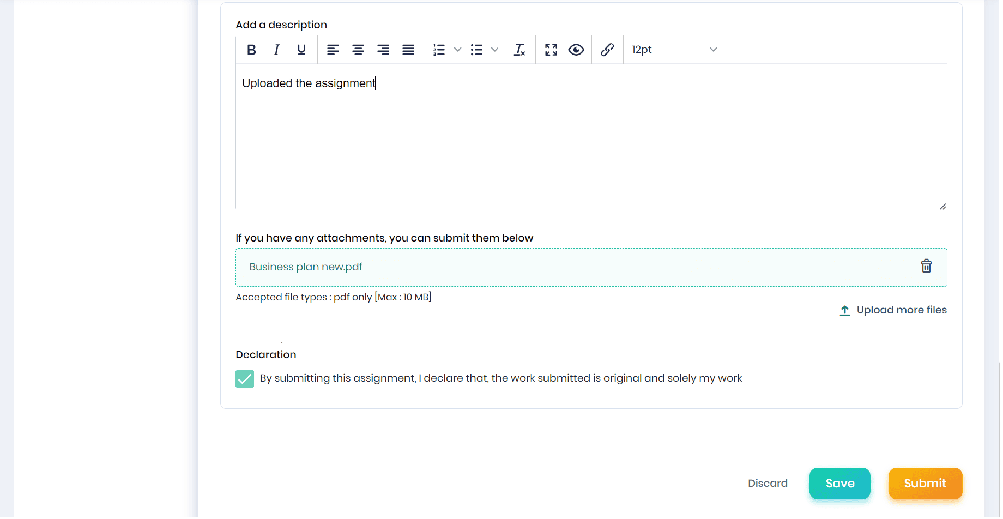Uncheck the original work declaration checkbox
Image resolution: width=1003 pixels, height=519 pixels.
tap(245, 379)
